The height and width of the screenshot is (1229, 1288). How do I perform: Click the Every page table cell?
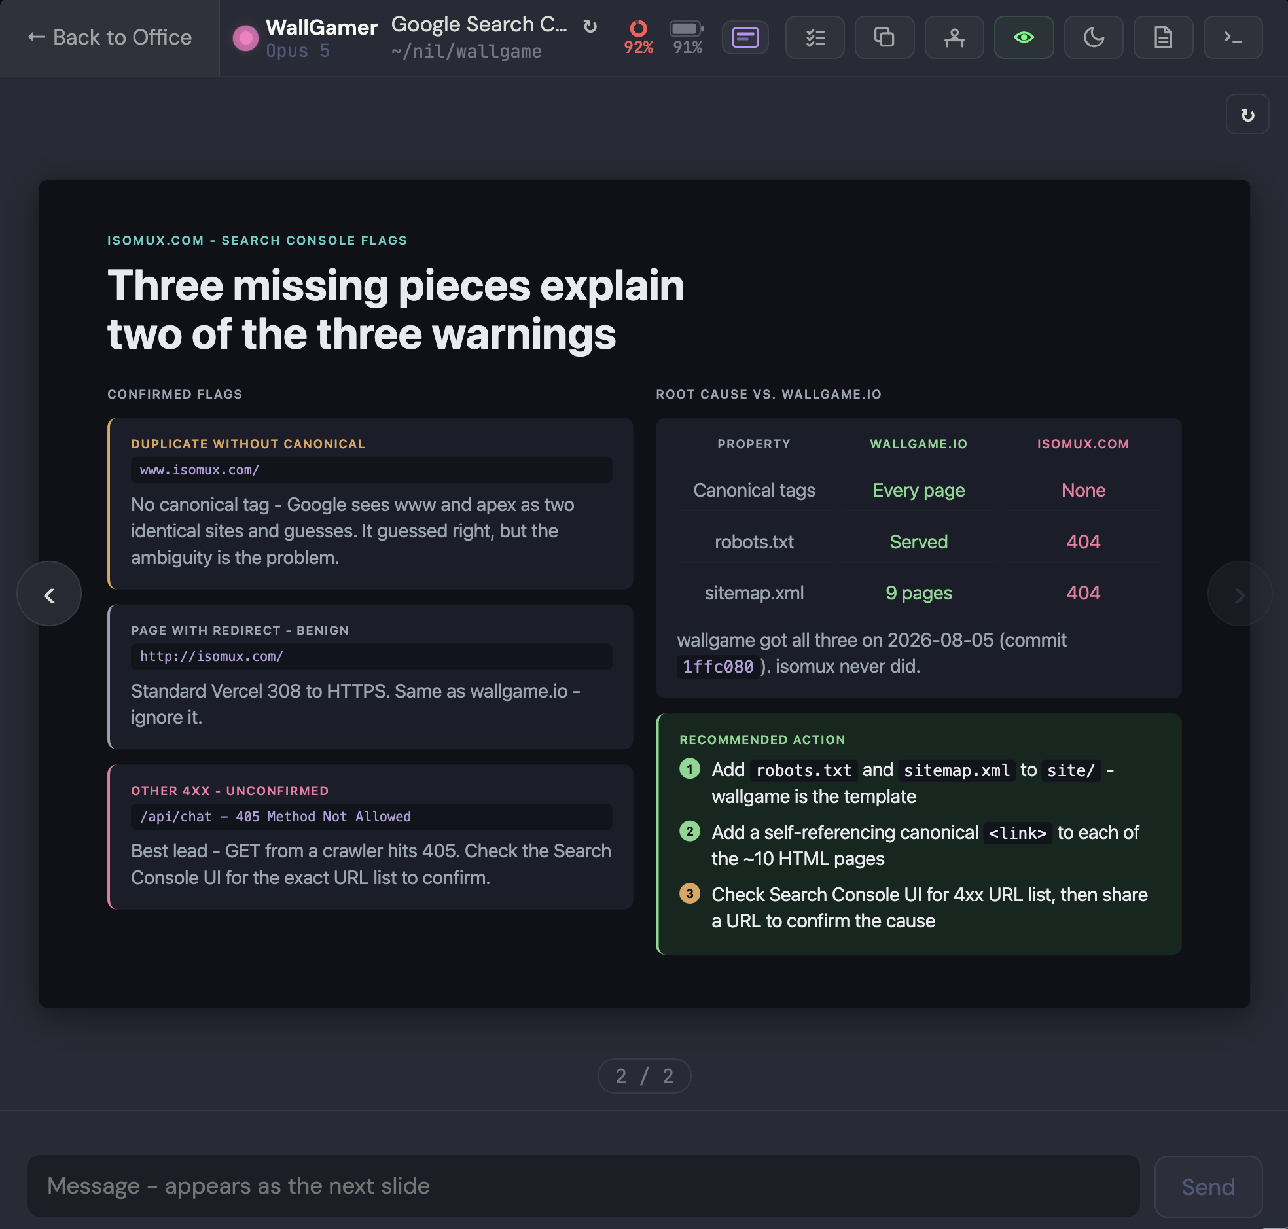click(x=918, y=490)
